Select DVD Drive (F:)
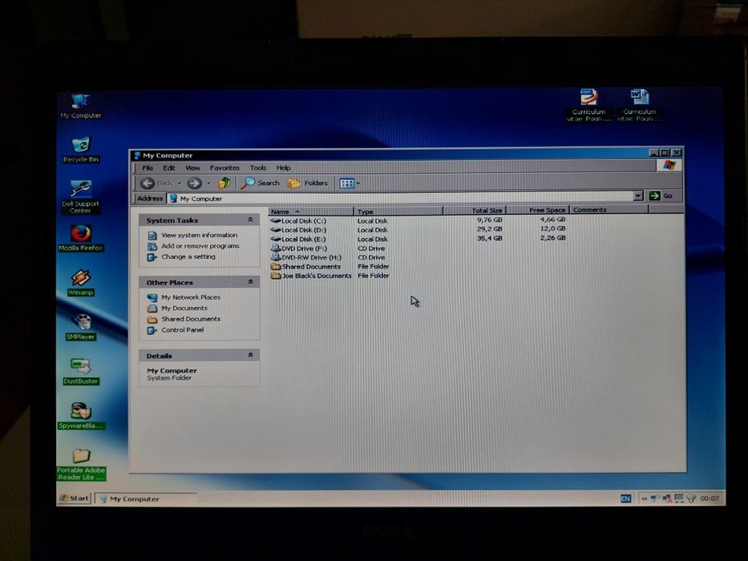The image size is (748, 561). (x=299, y=248)
